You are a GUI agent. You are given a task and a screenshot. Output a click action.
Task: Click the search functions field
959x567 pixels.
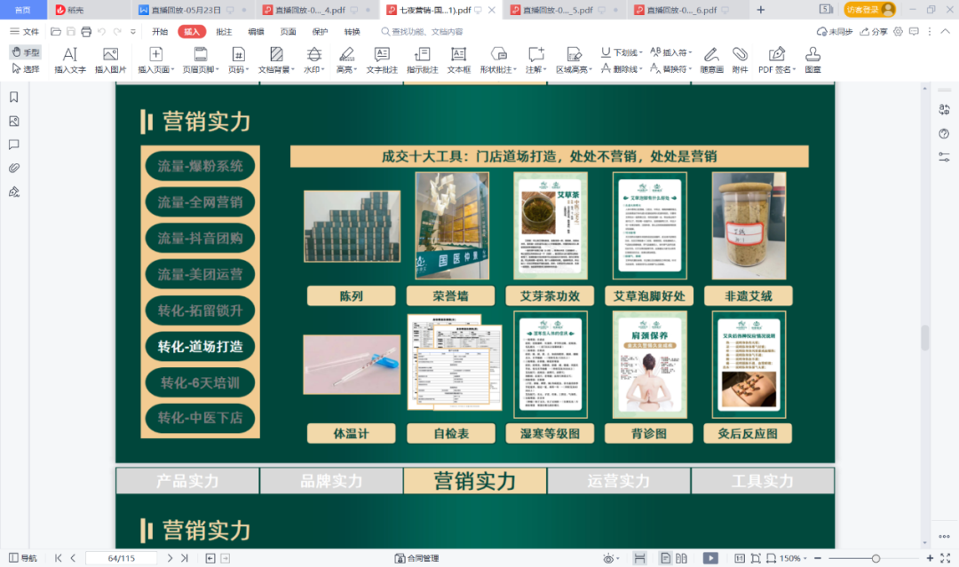tap(422, 31)
